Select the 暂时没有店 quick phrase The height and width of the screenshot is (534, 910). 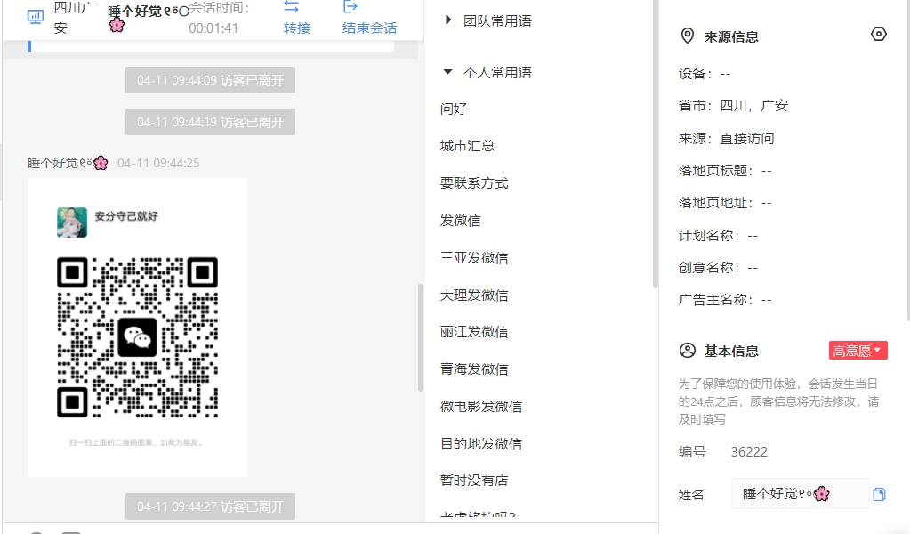474,480
